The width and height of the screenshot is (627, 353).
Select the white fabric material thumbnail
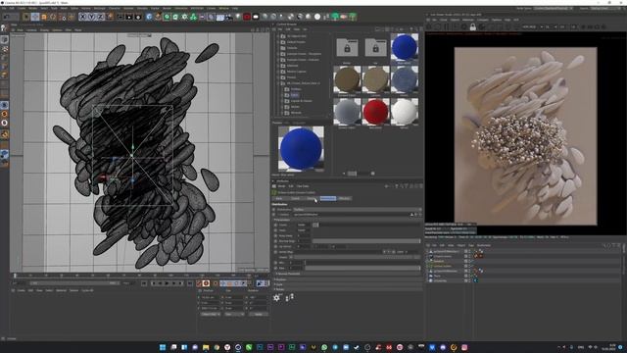(x=405, y=112)
